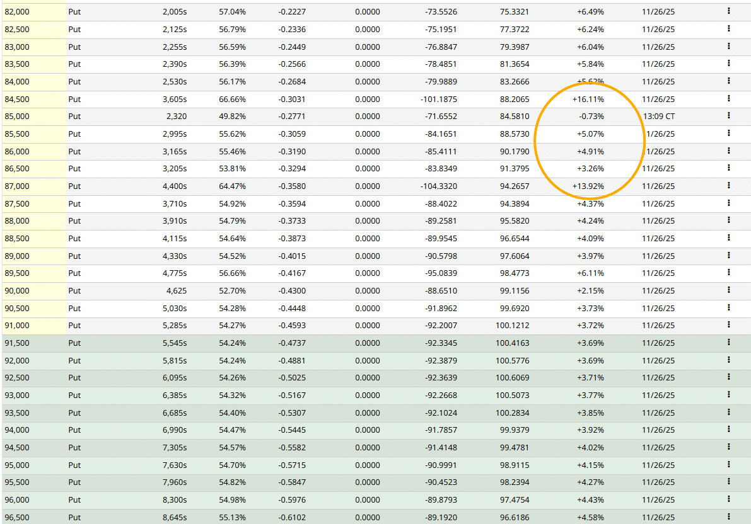
Task: Open the row actions for 94,000 strike
Action: (x=728, y=430)
